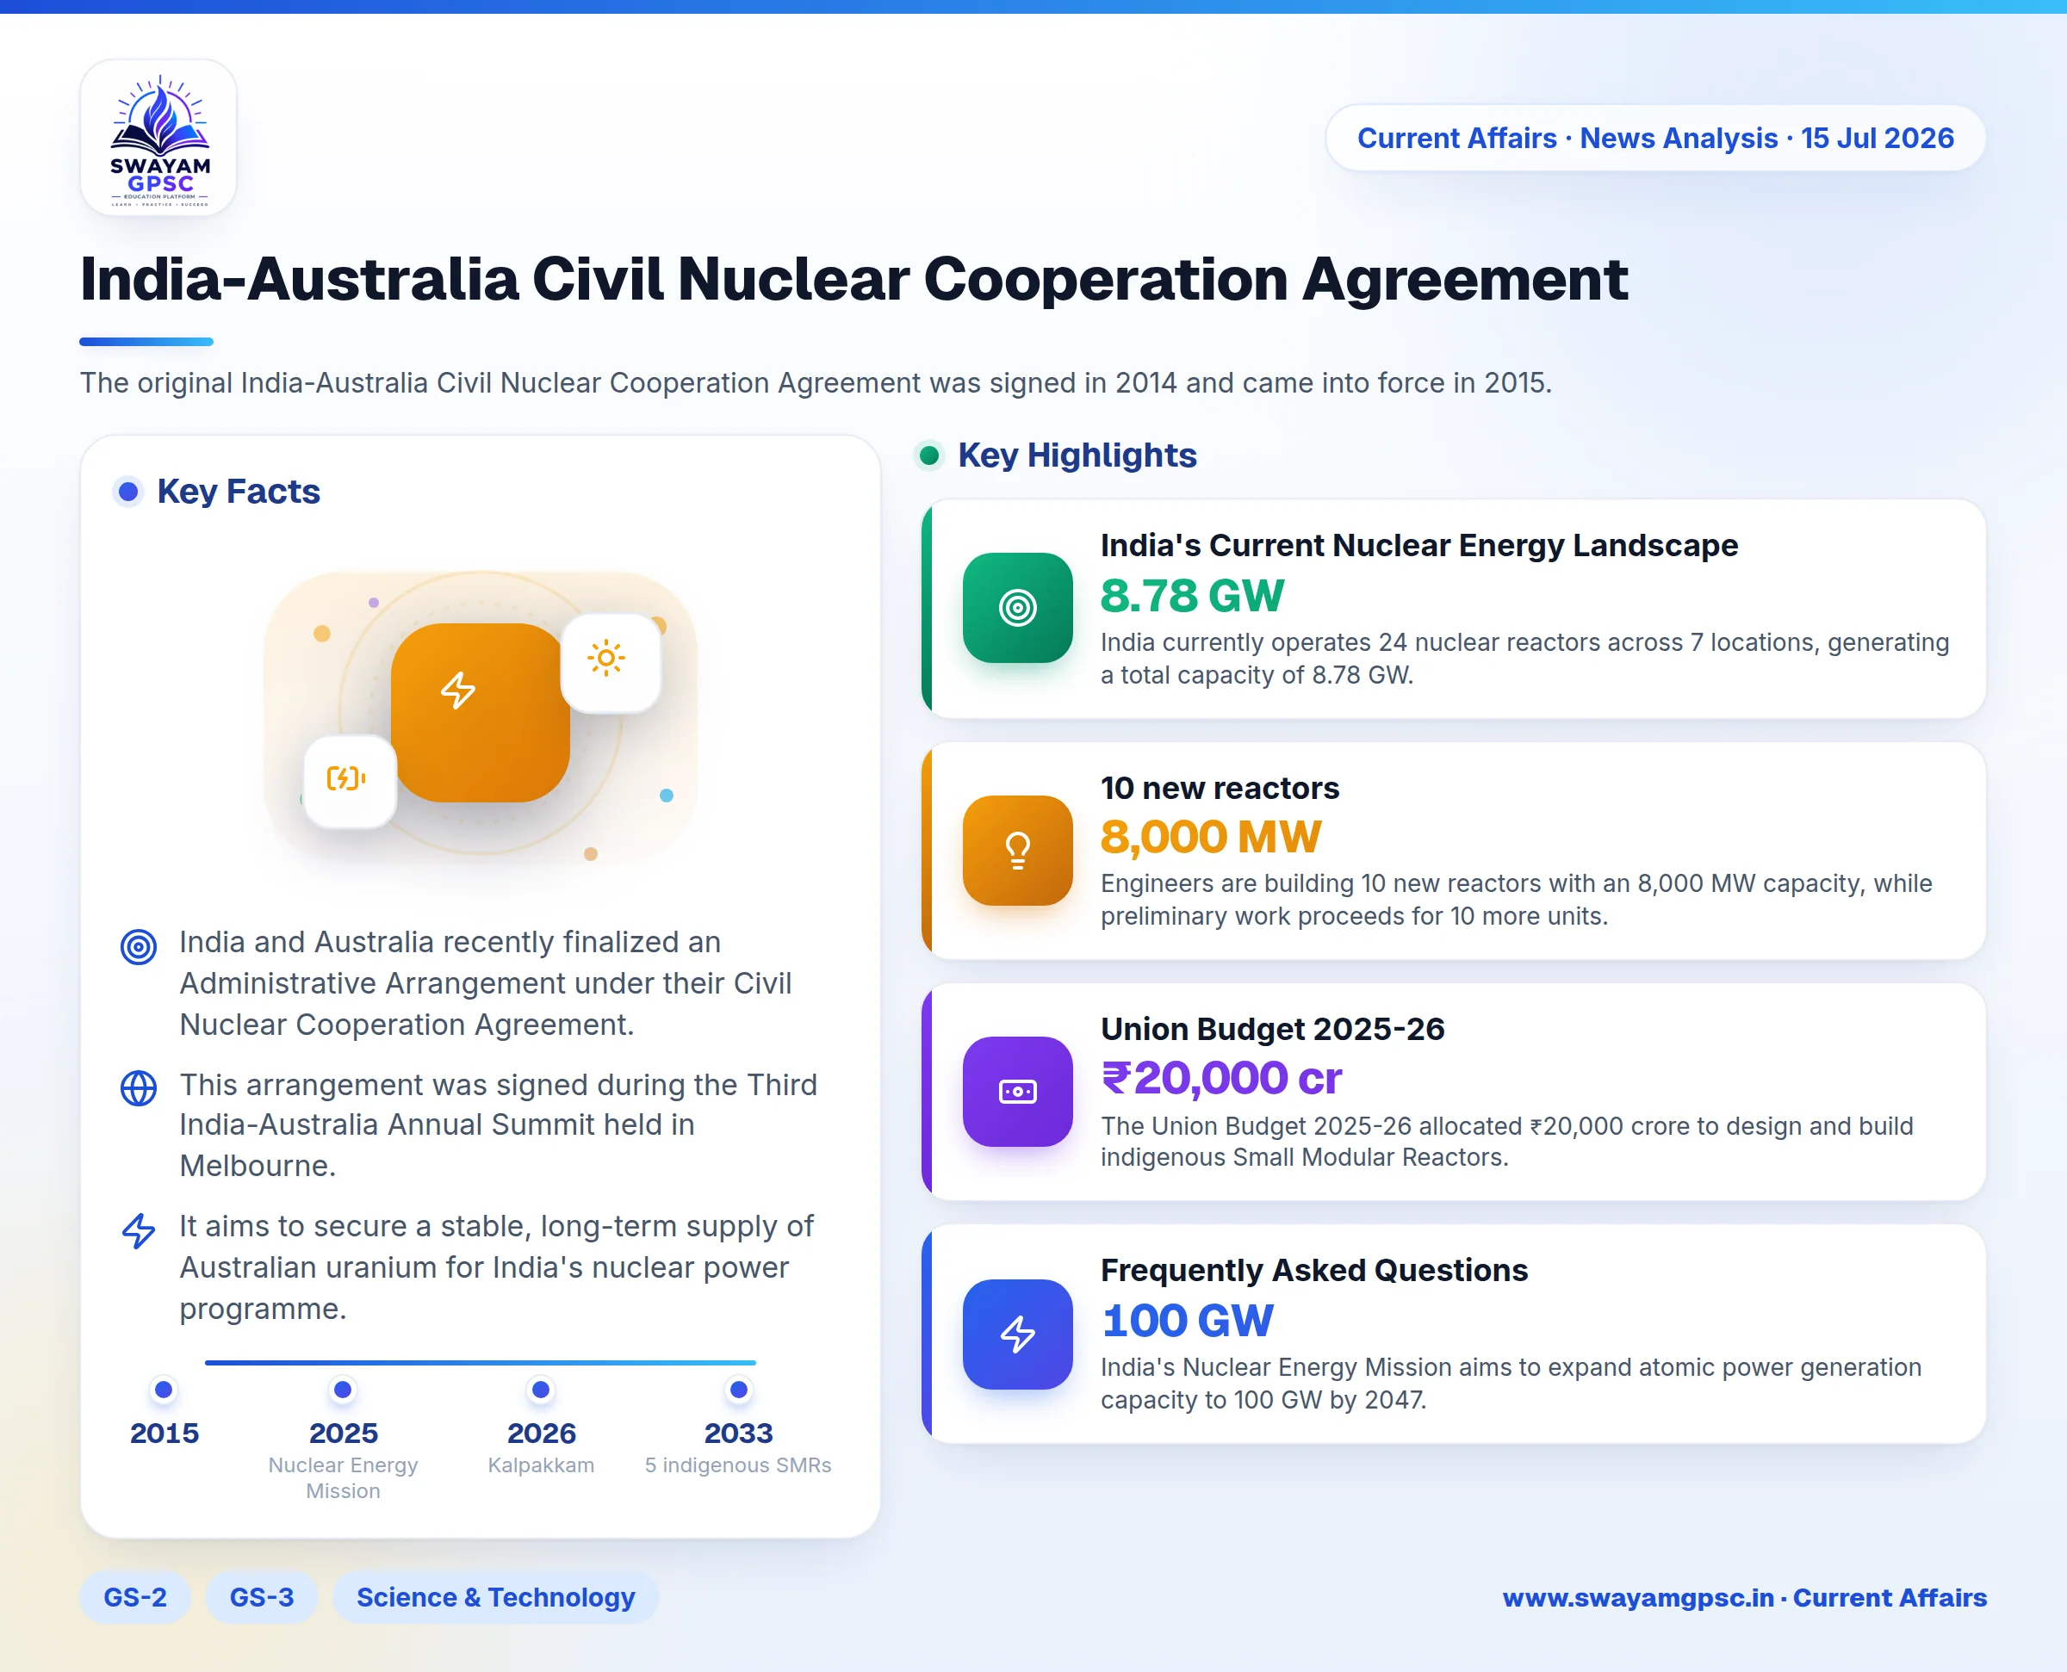The width and height of the screenshot is (2067, 1672).
Task: Click the battery charging icon tile
Action: pos(349,780)
